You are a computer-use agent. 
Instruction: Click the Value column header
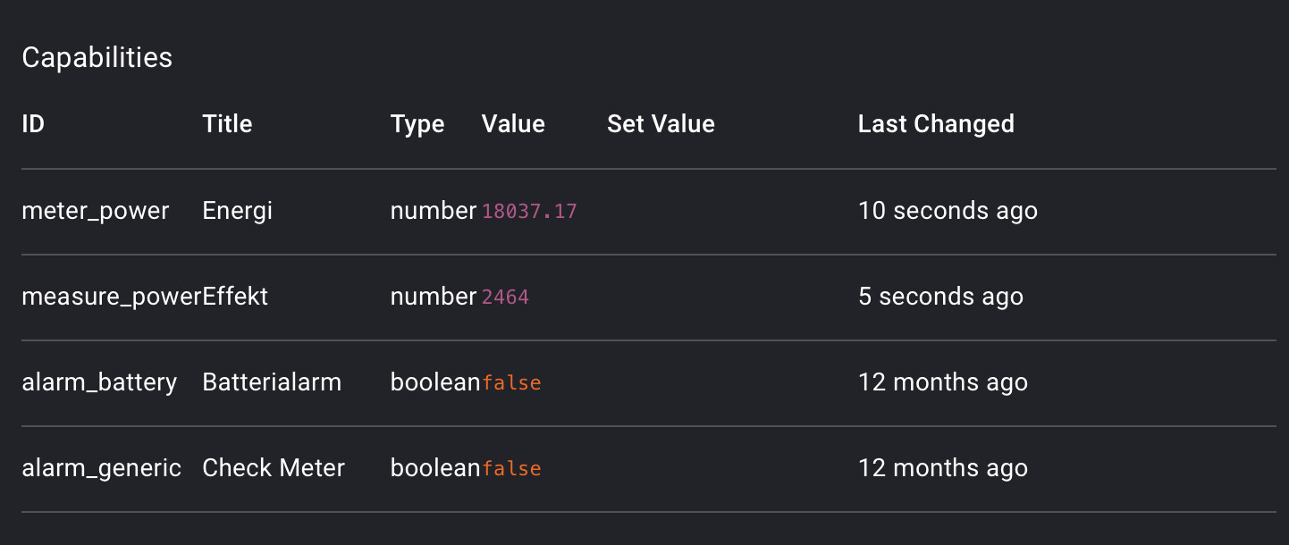click(513, 124)
